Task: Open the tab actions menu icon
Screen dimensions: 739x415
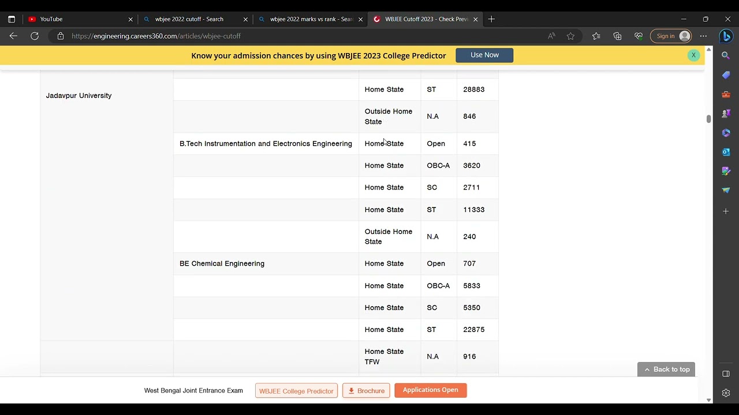Action: tap(12, 19)
